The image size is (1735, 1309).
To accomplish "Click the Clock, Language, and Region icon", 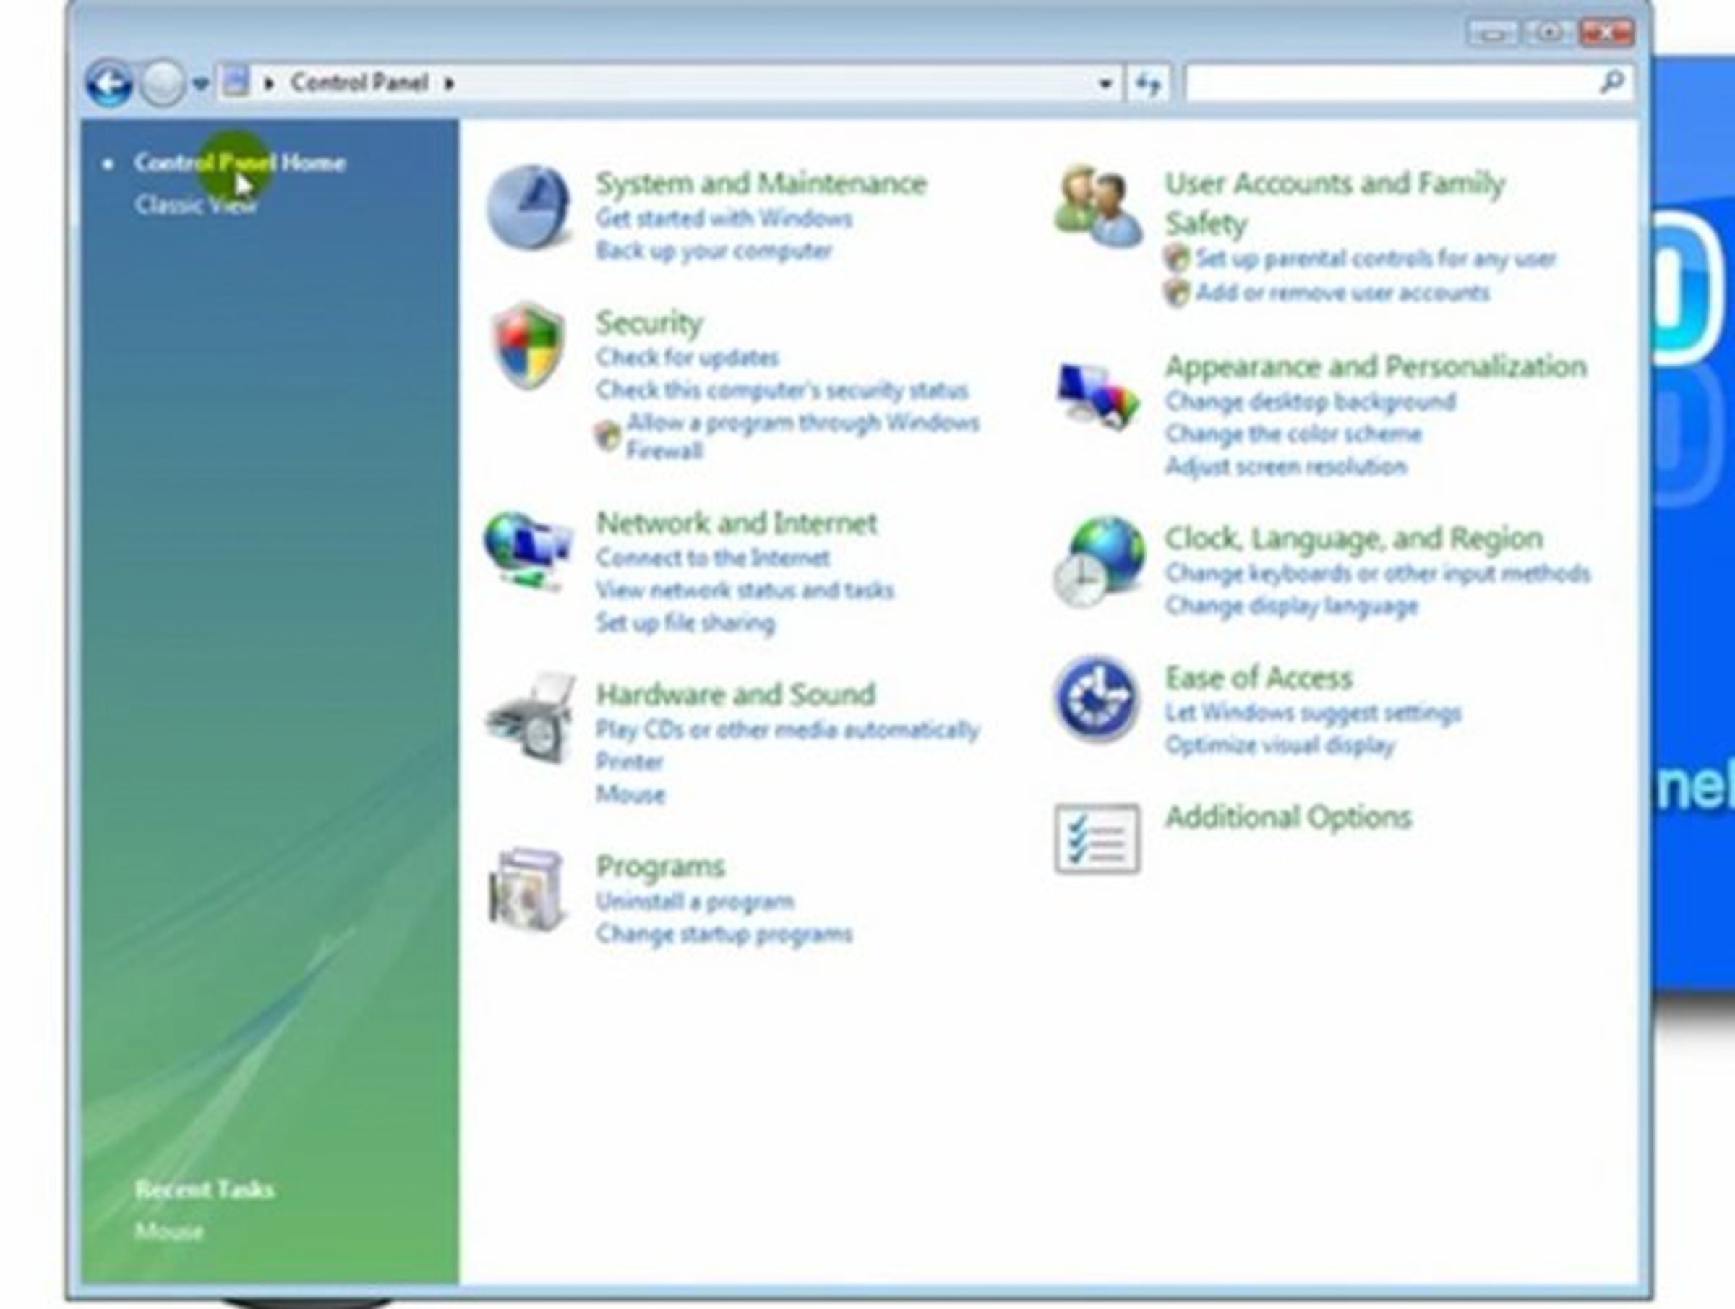I will click(x=1098, y=562).
